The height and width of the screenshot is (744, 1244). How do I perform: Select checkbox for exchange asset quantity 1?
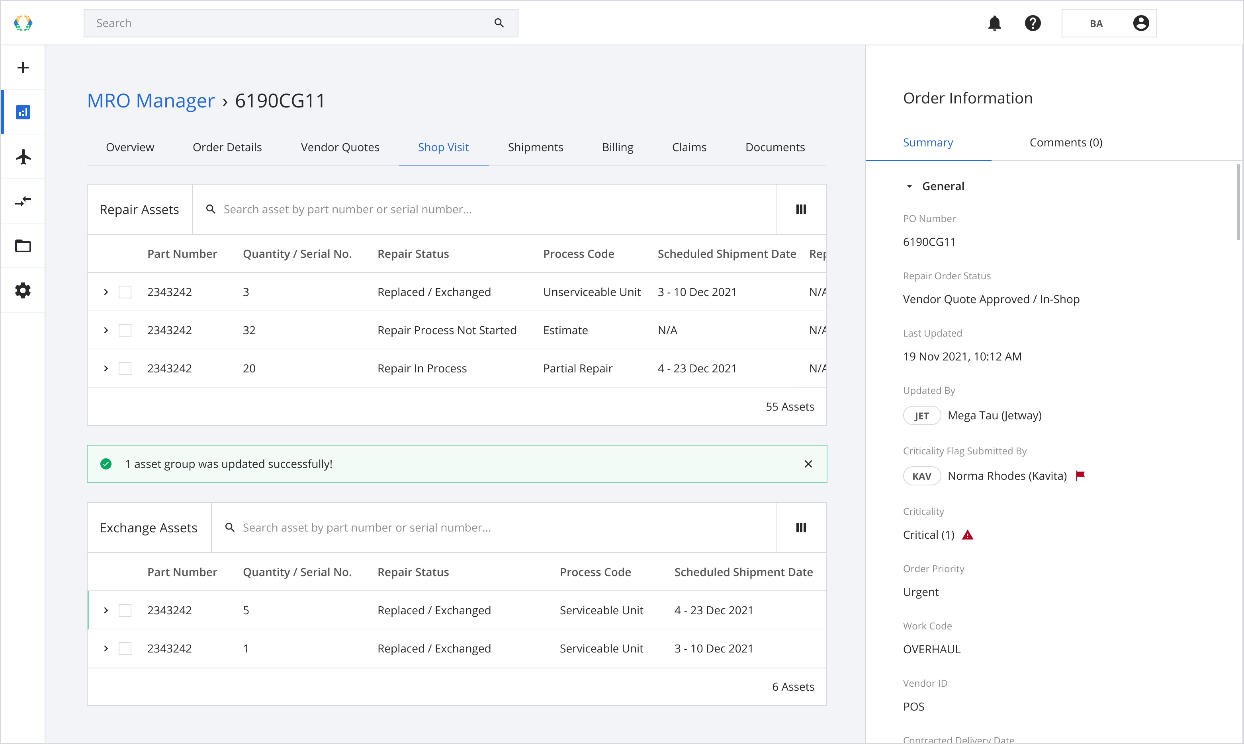click(125, 649)
